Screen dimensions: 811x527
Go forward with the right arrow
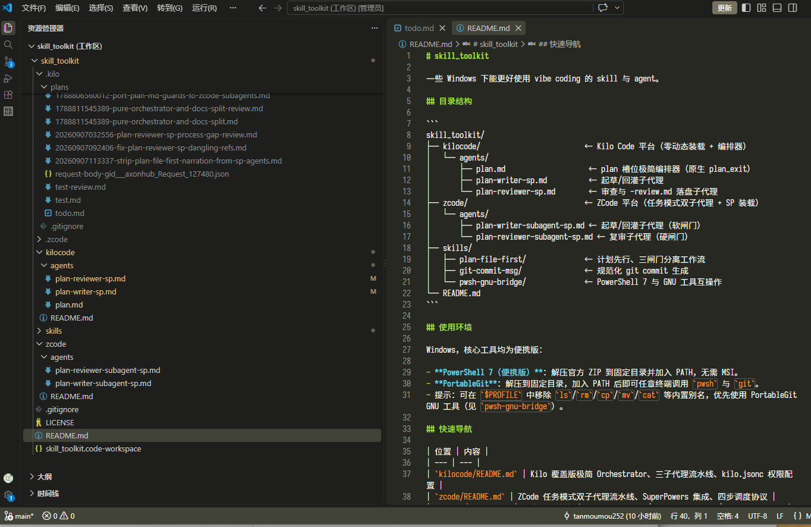pos(278,8)
